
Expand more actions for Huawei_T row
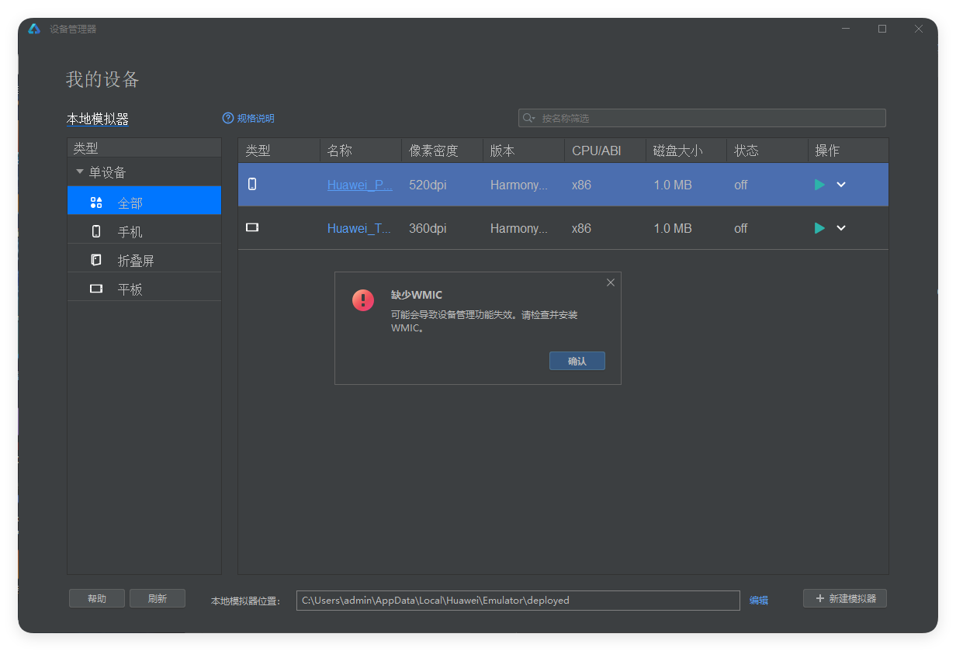point(841,228)
